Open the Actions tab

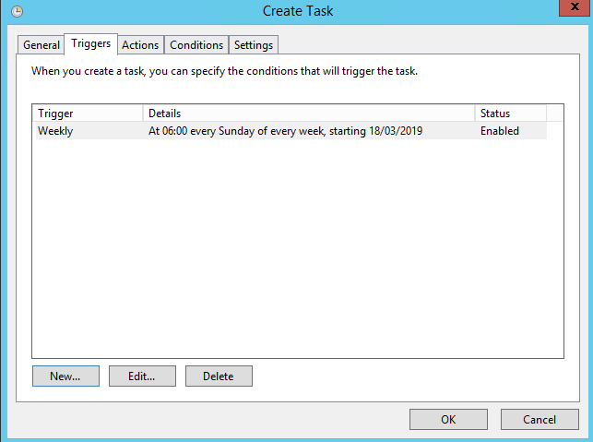tap(141, 44)
